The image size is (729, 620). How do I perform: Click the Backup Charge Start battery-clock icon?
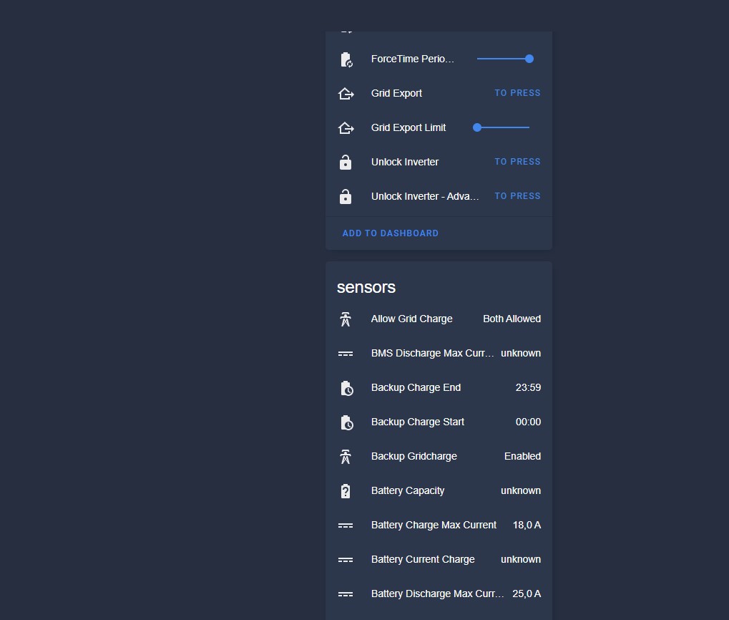347,422
